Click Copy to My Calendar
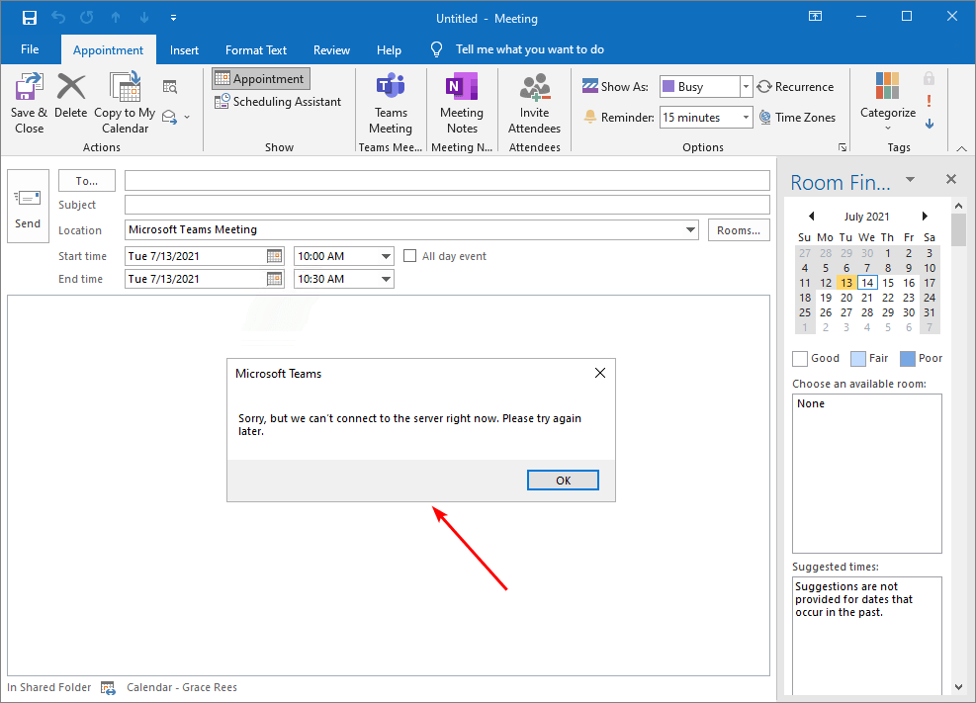The height and width of the screenshot is (703, 976). (126, 103)
